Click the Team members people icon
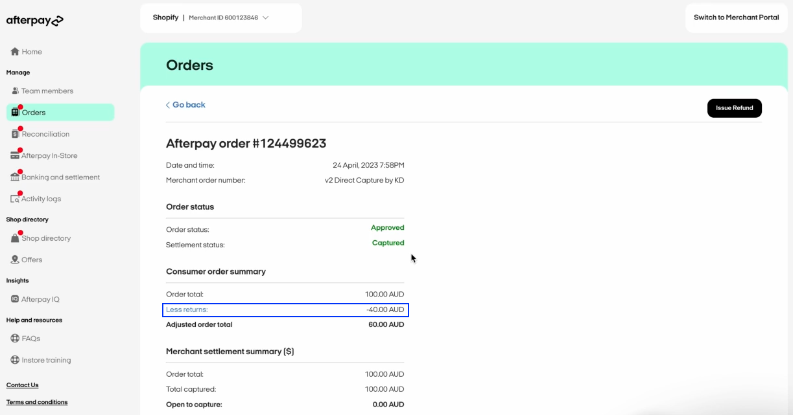The height and width of the screenshot is (415, 793). pyautogui.click(x=16, y=91)
